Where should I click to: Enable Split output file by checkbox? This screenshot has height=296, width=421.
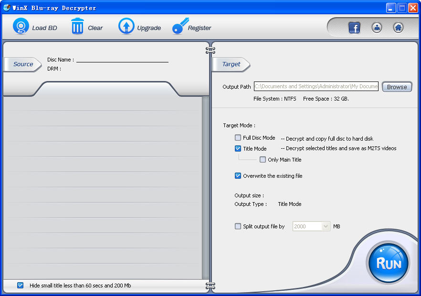(x=238, y=226)
